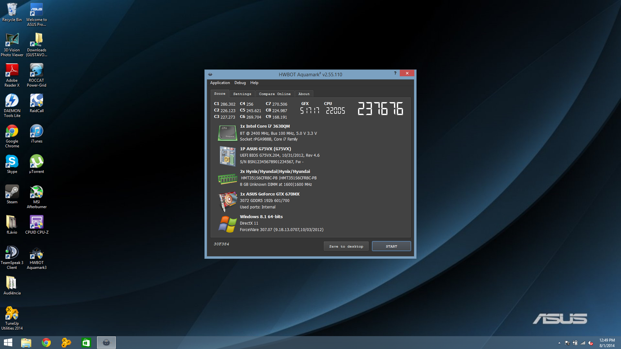Image resolution: width=621 pixels, height=349 pixels.
Task: Click the Windows logo icon in Aquamark
Action: tap(227, 224)
